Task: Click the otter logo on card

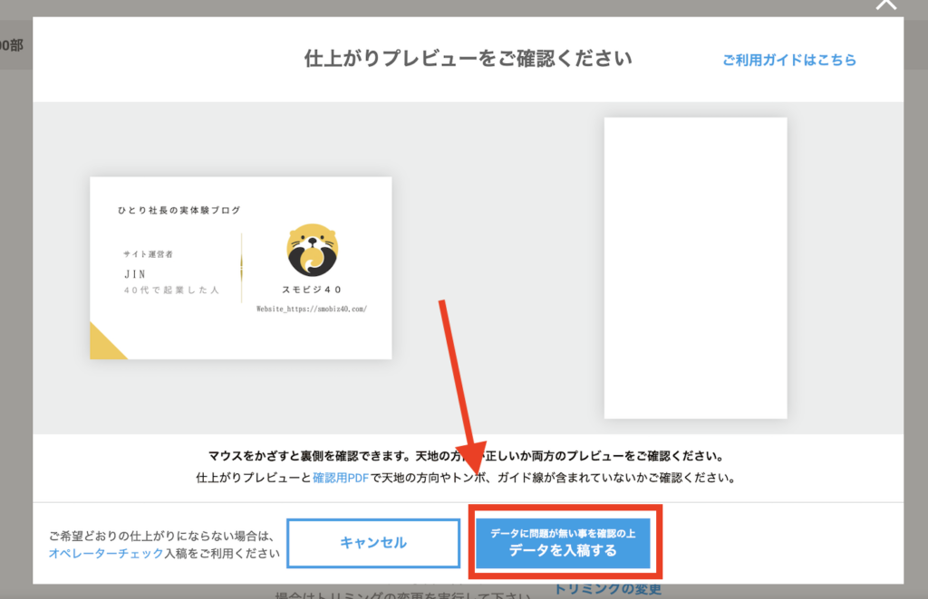Action: coord(312,250)
